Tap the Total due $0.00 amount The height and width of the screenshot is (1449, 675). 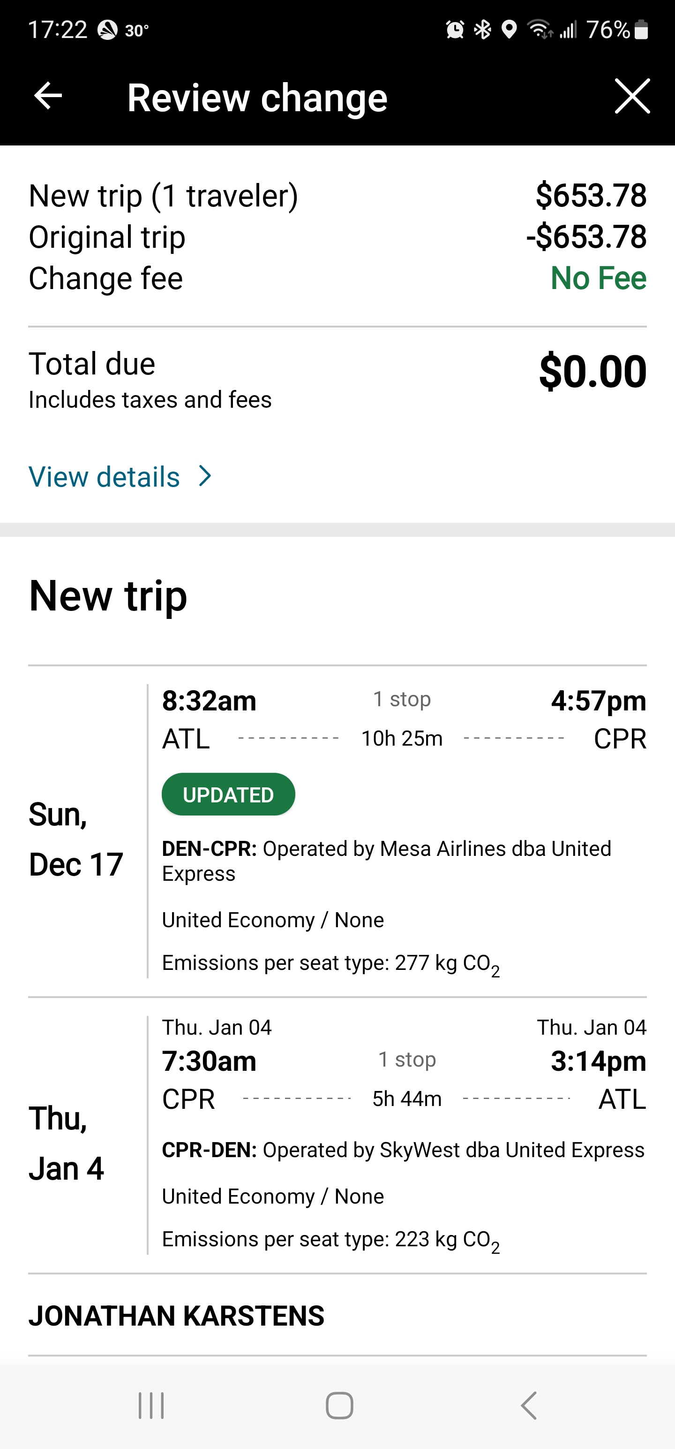click(x=592, y=372)
